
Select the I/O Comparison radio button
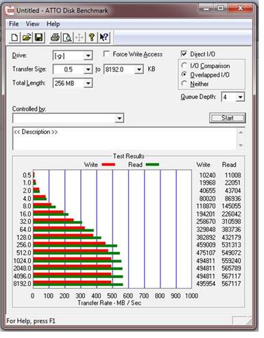pyautogui.click(x=184, y=65)
